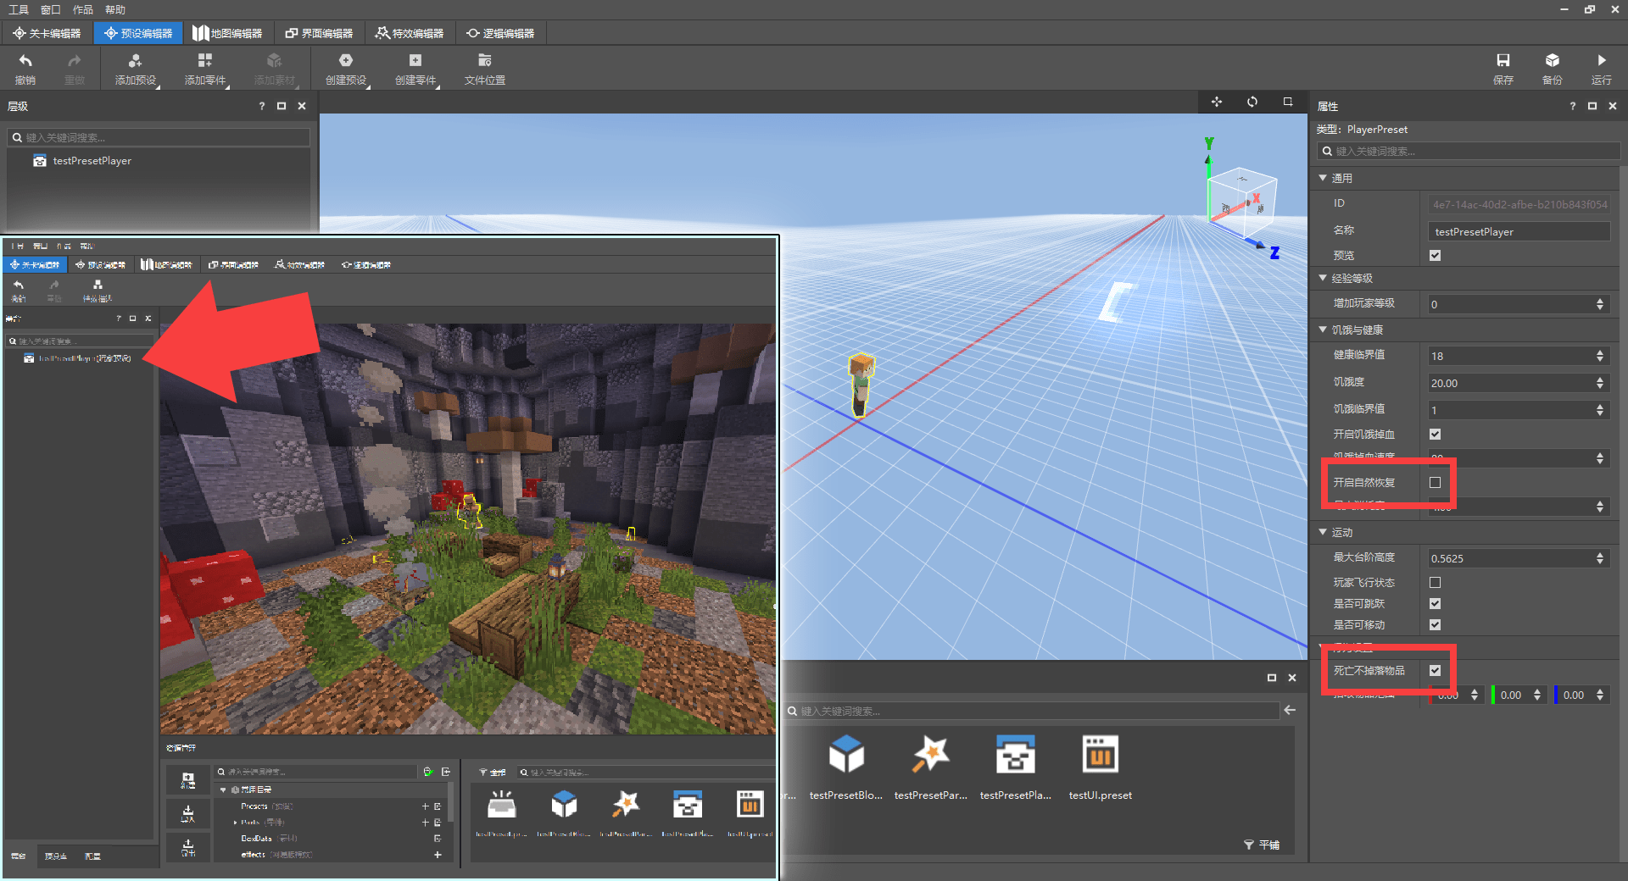
Task: Toggle the 开启饥饿掉血 checkbox
Action: [1435, 434]
